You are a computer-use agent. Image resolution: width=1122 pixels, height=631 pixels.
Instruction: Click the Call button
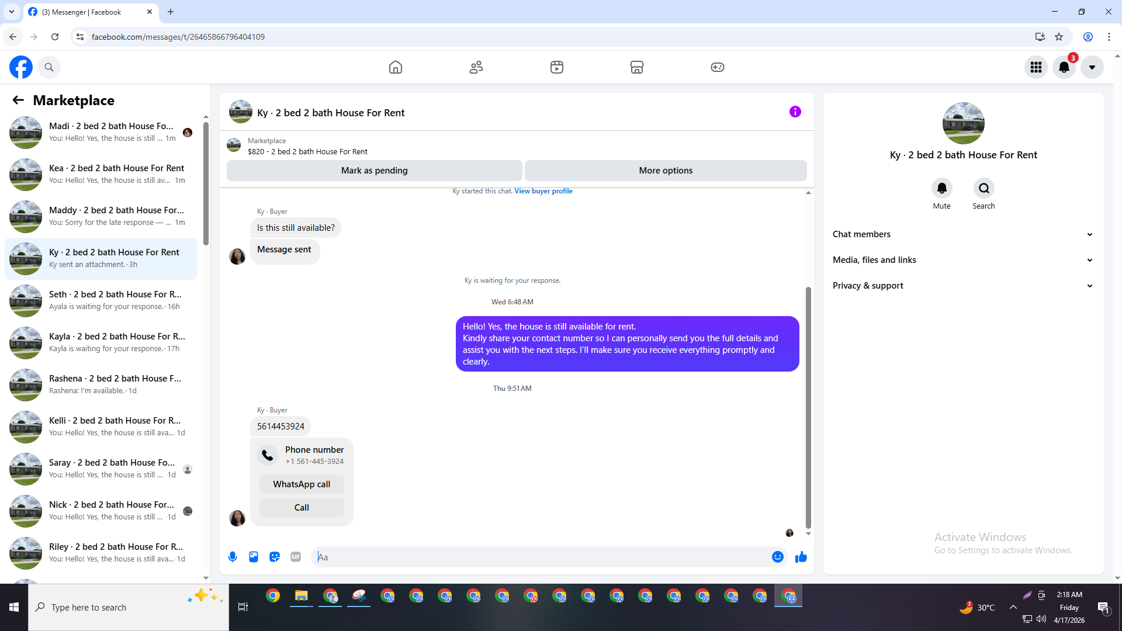click(302, 508)
